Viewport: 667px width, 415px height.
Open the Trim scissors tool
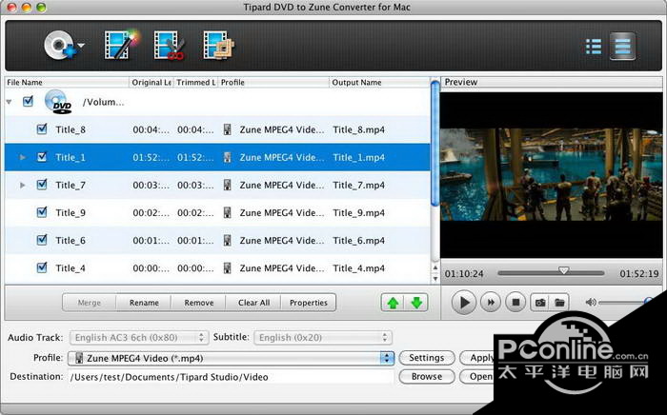169,45
